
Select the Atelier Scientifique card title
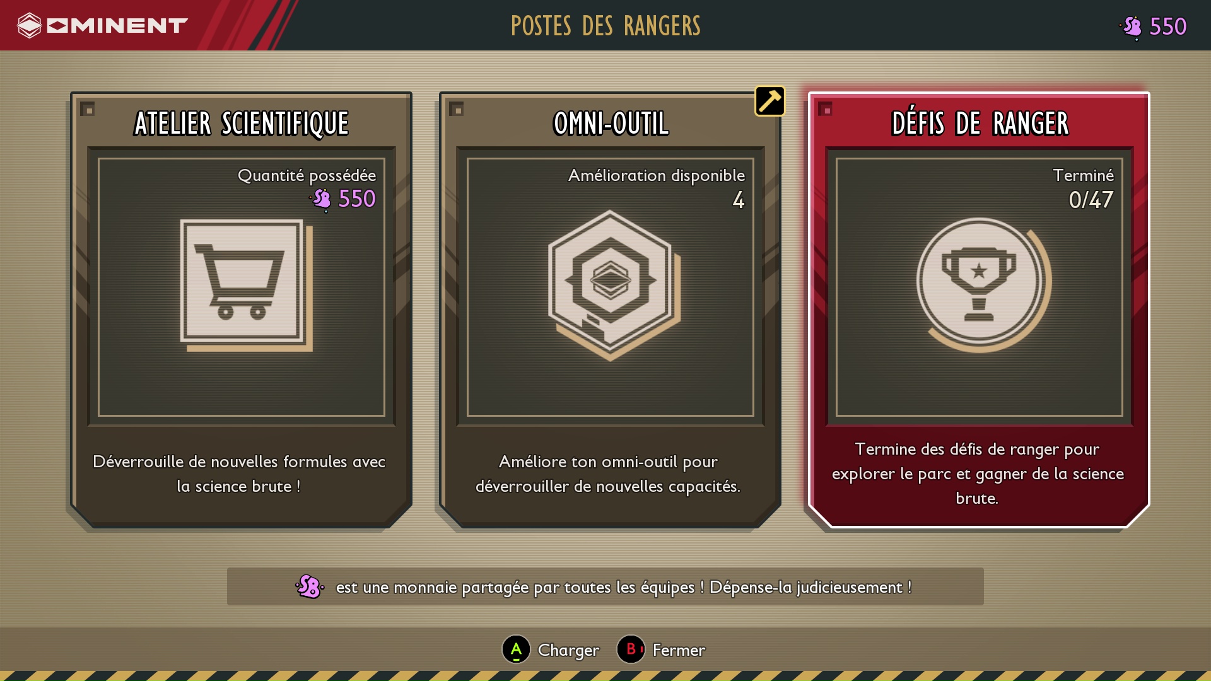241,123
